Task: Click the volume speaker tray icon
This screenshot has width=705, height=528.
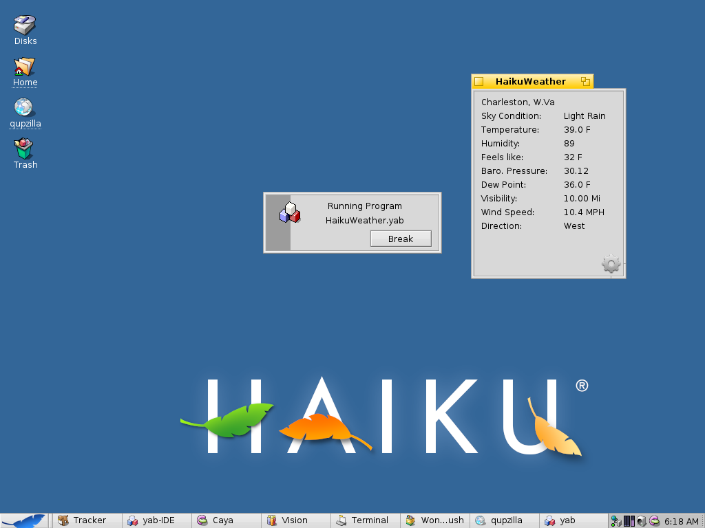Action: tap(641, 521)
